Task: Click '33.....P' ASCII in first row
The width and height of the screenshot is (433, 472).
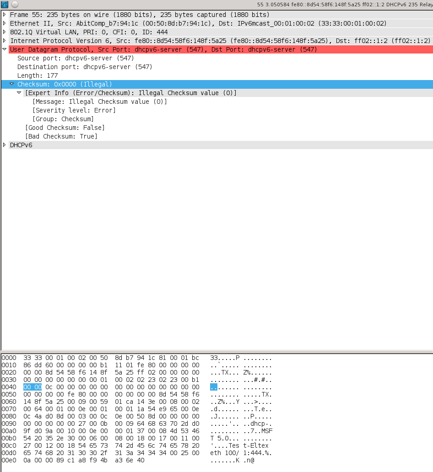Action: (x=225, y=358)
